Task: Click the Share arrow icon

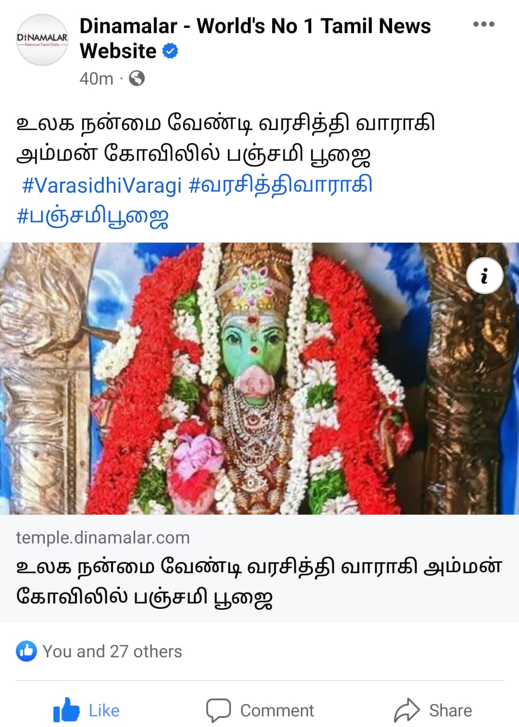Action: pyautogui.click(x=407, y=710)
